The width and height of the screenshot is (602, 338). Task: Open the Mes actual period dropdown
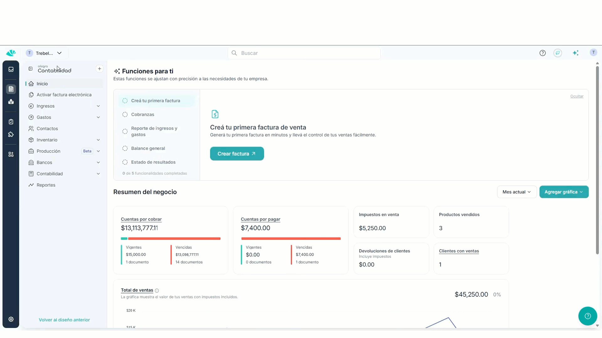click(517, 192)
